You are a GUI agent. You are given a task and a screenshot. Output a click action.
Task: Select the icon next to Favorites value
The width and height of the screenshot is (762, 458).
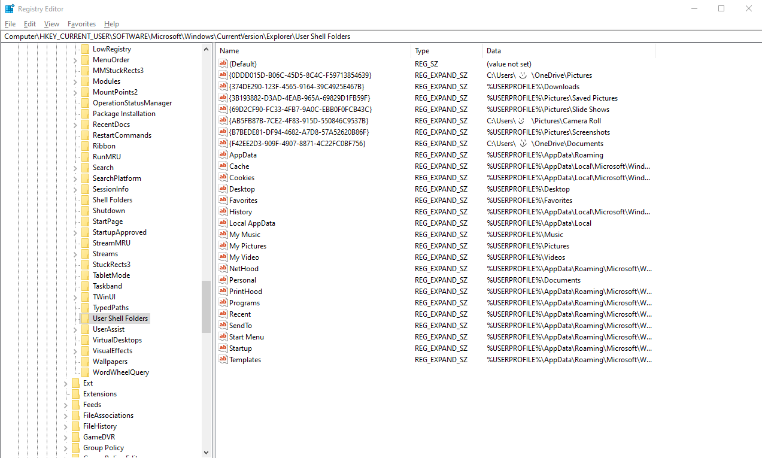(x=223, y=200)
